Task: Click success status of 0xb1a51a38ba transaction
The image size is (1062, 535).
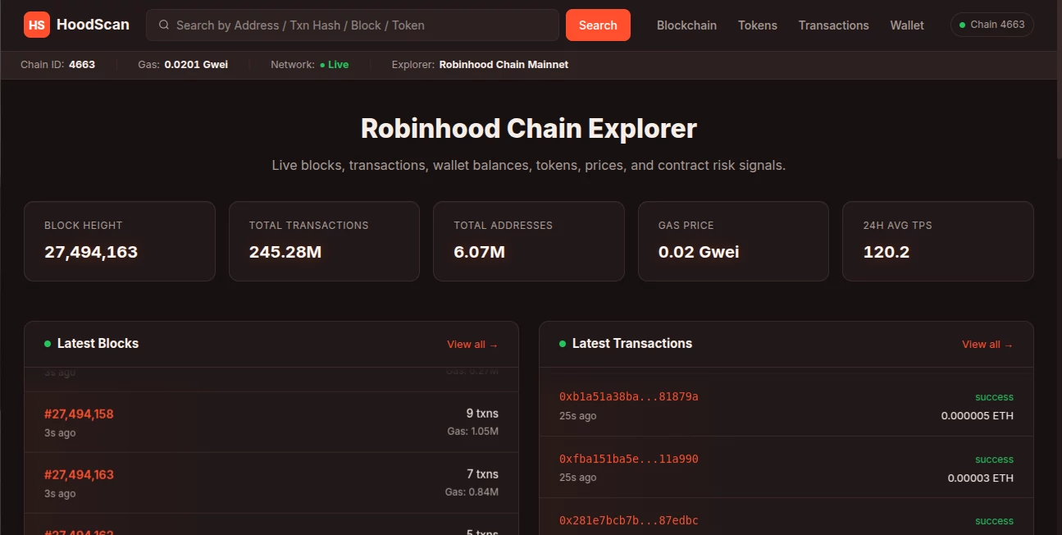Action: pos(994,397)
